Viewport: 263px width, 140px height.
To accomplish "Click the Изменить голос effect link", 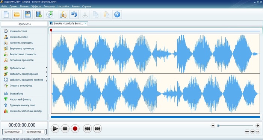I will click(x=19, y=37).
